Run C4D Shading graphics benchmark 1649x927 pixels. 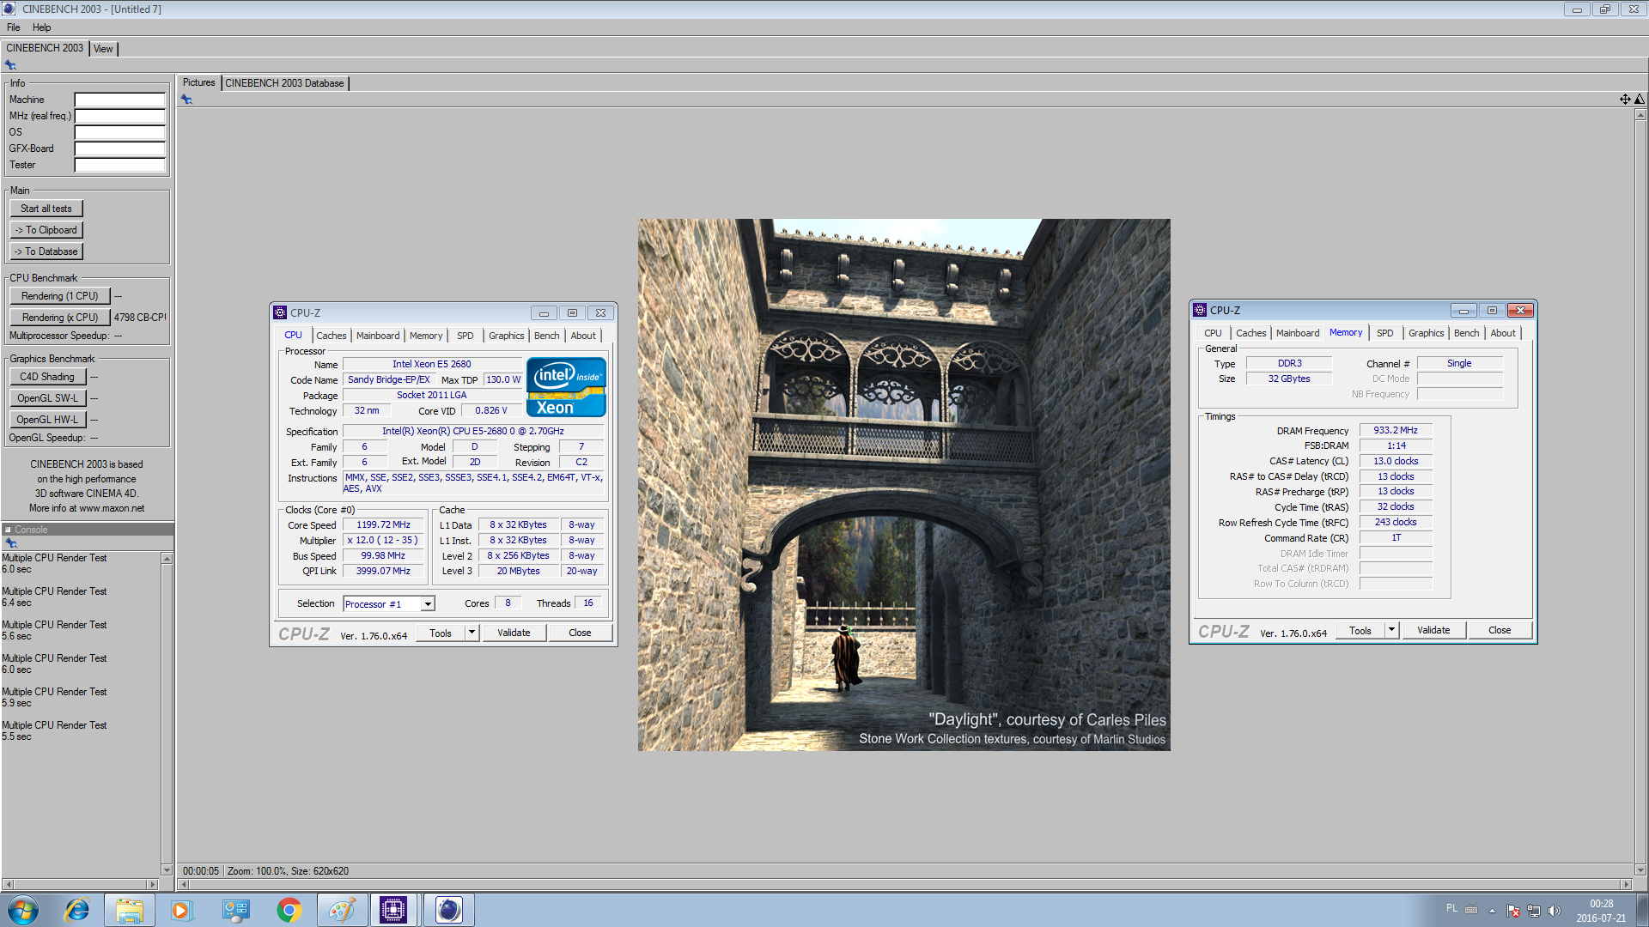(47, 377)
